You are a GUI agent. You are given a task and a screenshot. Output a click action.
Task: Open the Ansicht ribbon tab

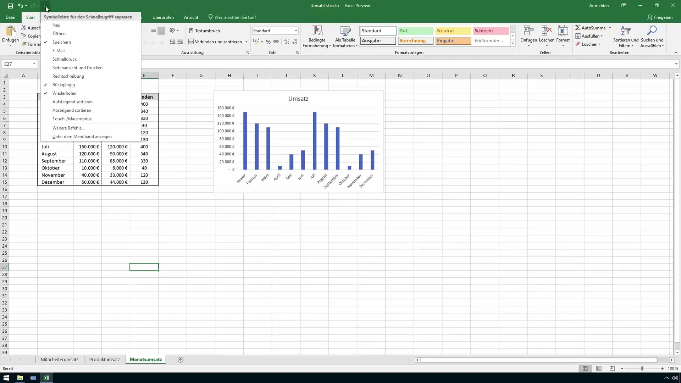pyautogui.click(x=191, y=17)
